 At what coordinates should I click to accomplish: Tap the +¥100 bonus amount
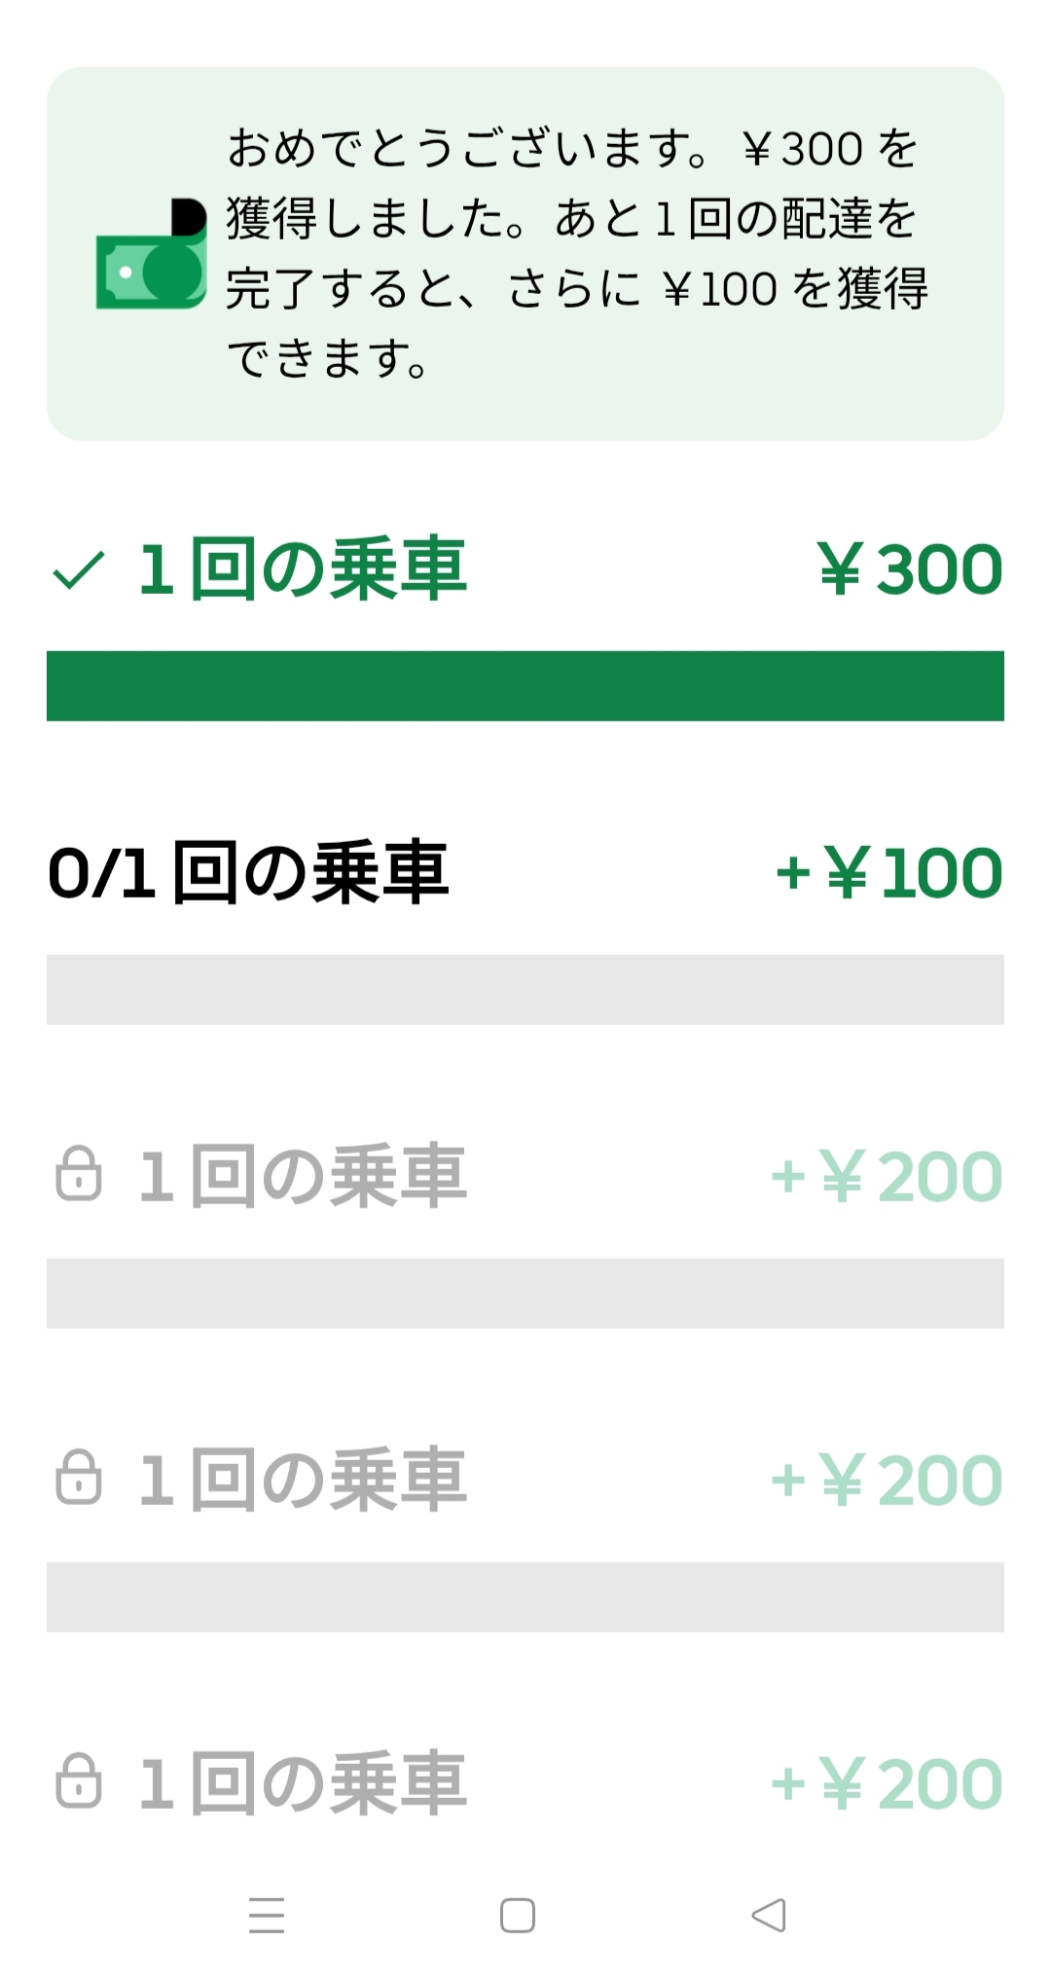pos(888,873)
